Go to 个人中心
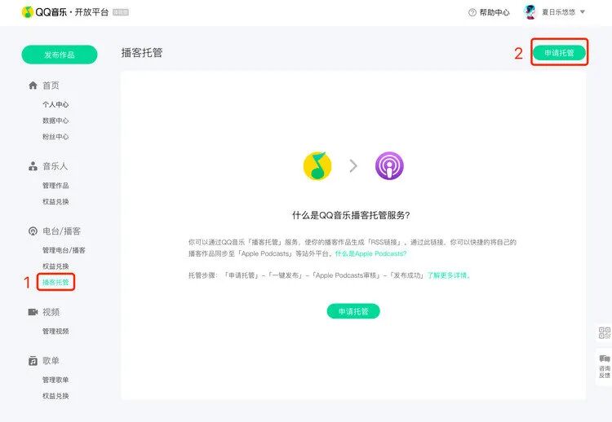This screenshot has height=422, width=612. [55, 104]
